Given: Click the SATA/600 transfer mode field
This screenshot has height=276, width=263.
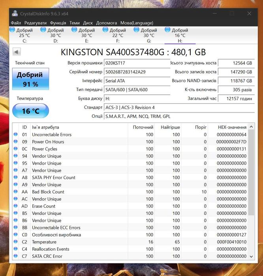Looking at the screenshot, I should pos(137,90).
